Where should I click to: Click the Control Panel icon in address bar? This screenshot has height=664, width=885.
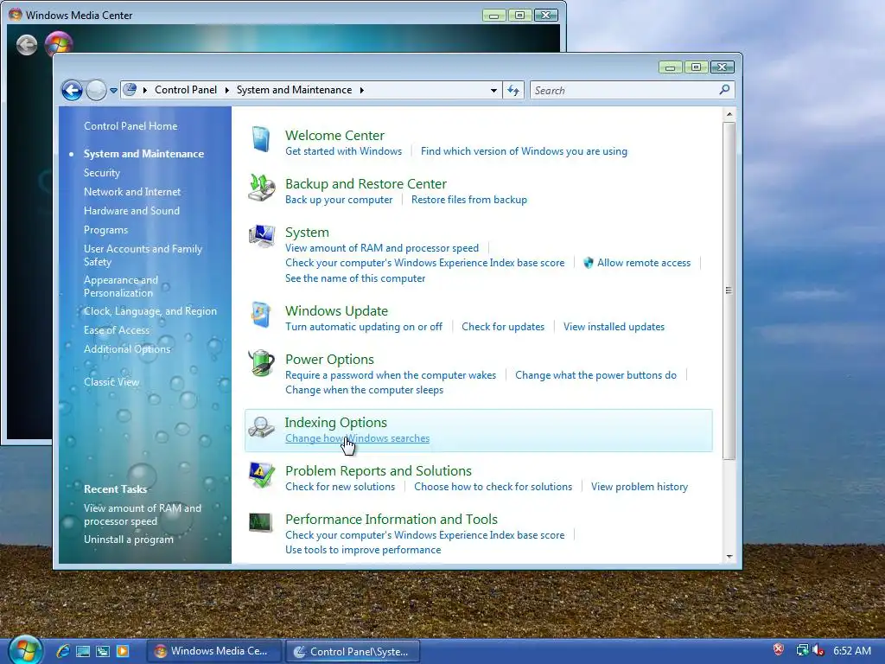[130, 90]
